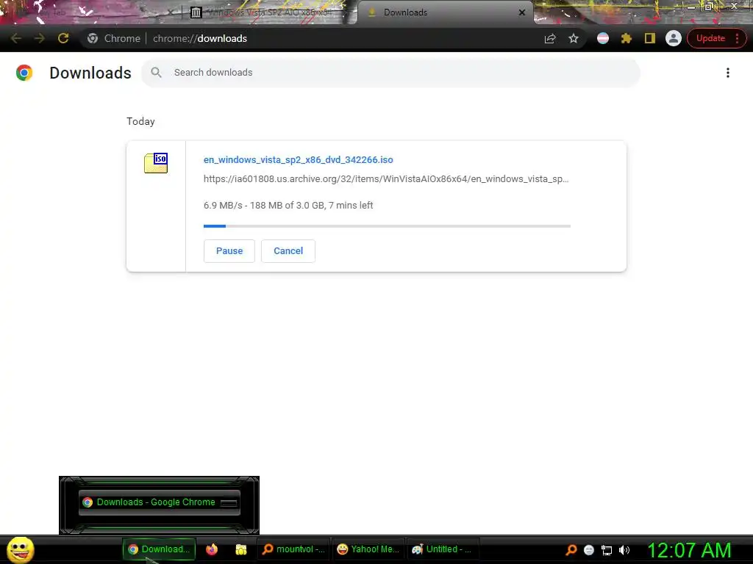Open the yellow folder taskbar icon

point(241,549)
